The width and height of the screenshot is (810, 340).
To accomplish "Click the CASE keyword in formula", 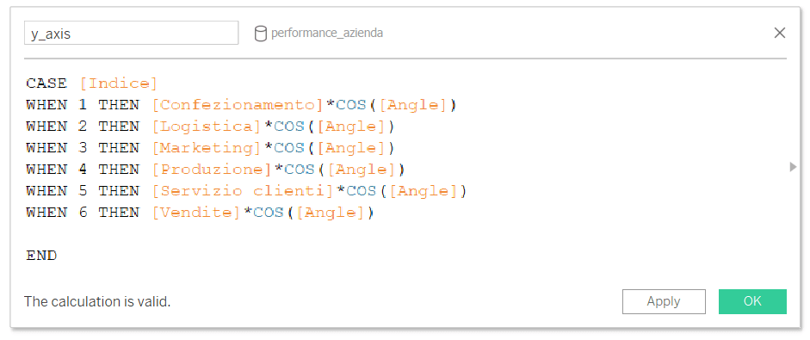I will coord(46,83).
